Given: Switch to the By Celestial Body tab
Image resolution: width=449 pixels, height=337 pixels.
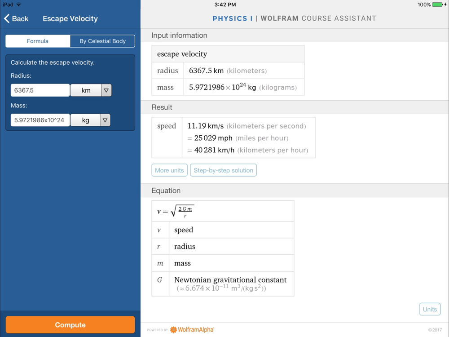Looking at the screenshot, I should click(x=102, y=41).
